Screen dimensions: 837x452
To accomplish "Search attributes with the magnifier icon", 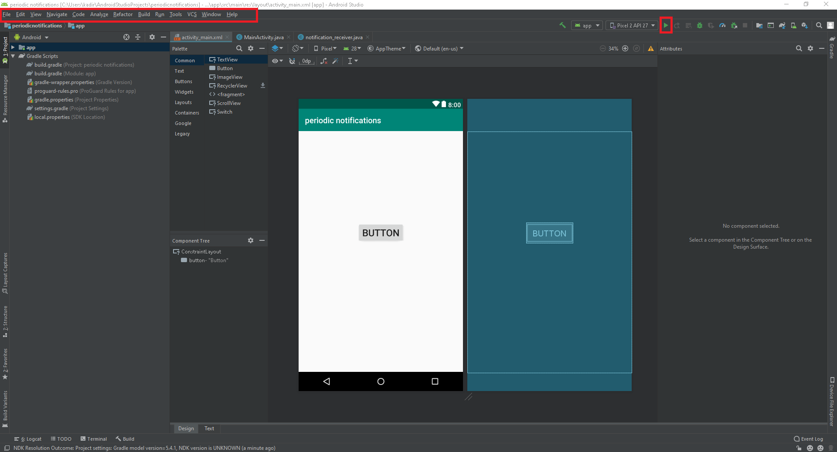I will pos(799,48).
